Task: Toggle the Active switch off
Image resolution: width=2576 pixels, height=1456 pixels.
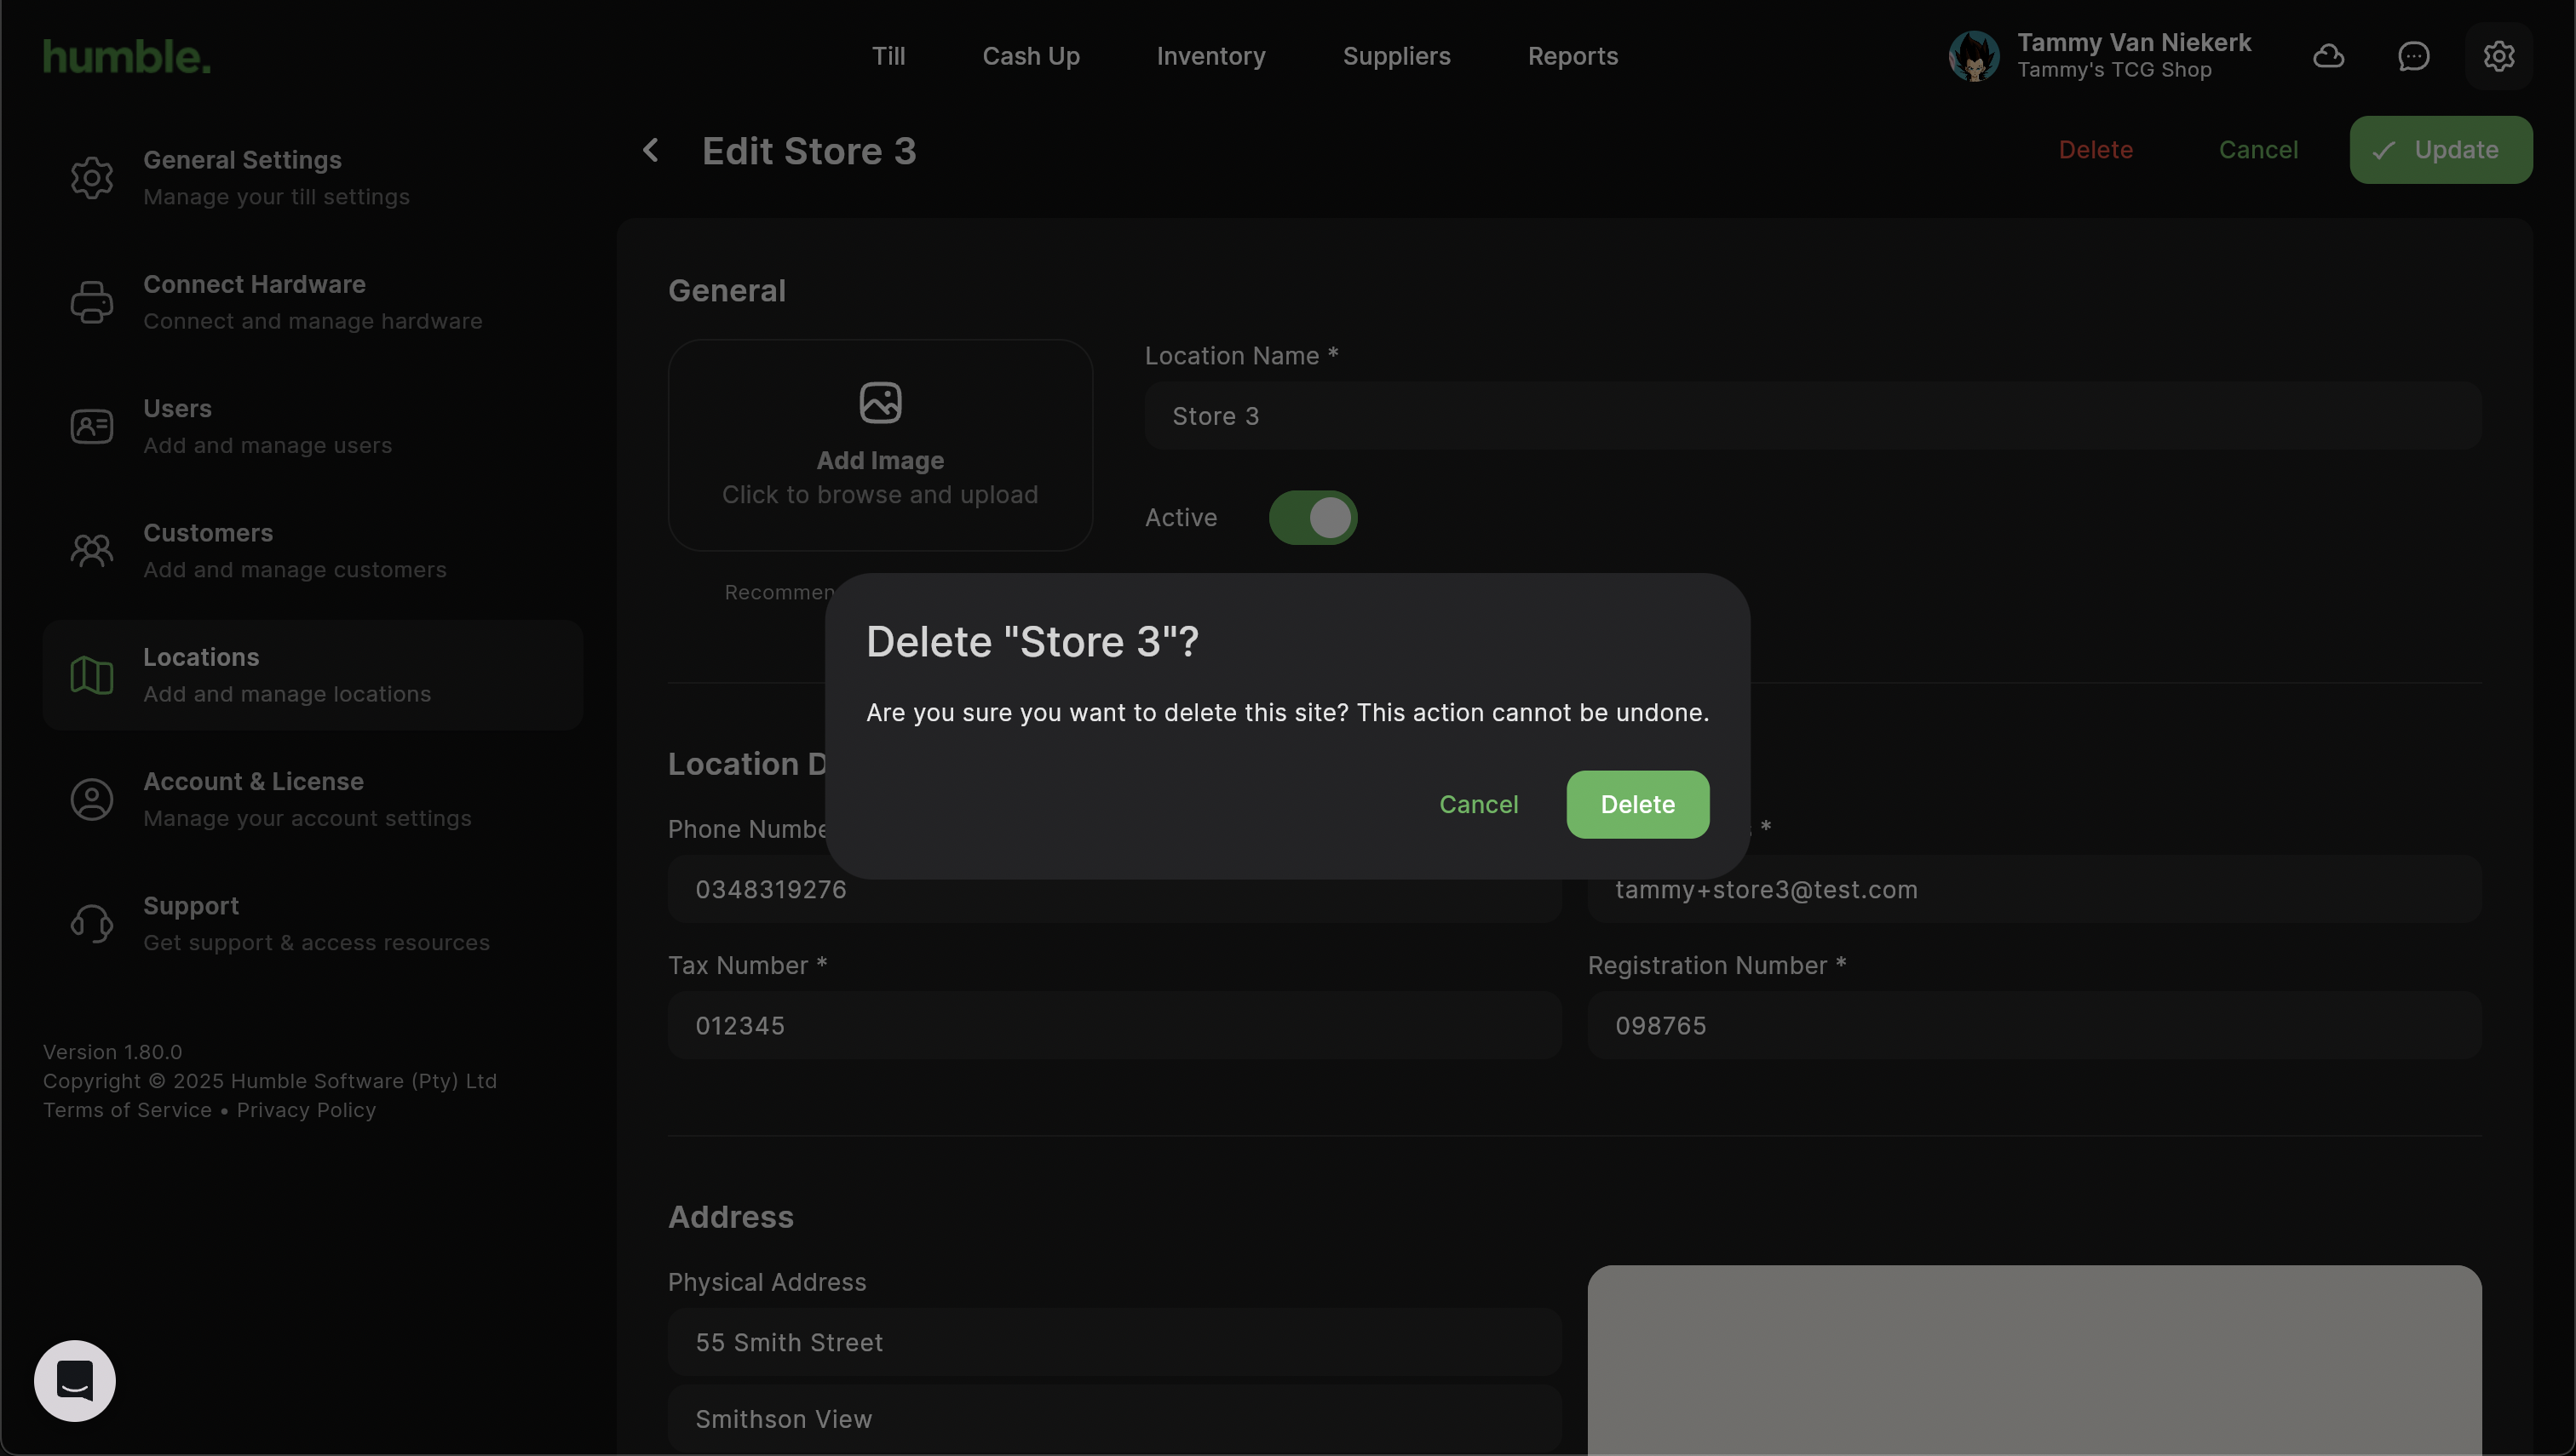Action: tap(1313, 518)
